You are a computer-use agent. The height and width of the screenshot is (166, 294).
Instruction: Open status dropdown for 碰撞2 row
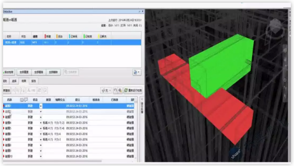pos(41,112)
